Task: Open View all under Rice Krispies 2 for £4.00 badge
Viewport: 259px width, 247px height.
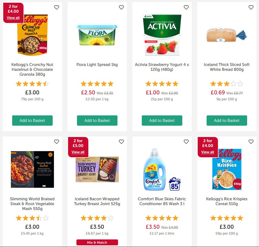Action: [x=207, y=152]
